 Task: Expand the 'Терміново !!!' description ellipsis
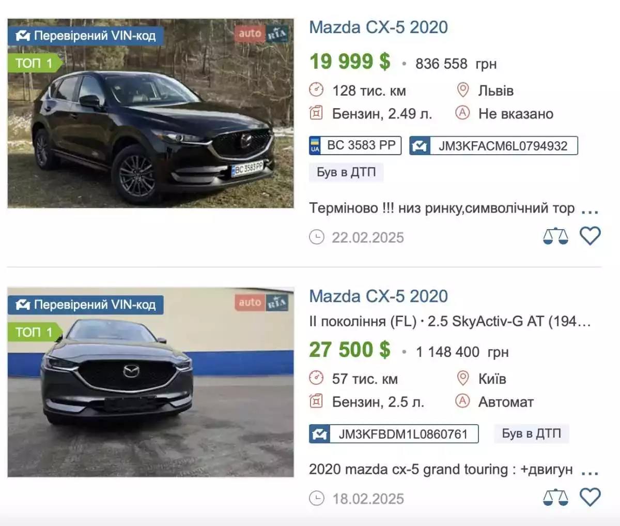[590, 211]
